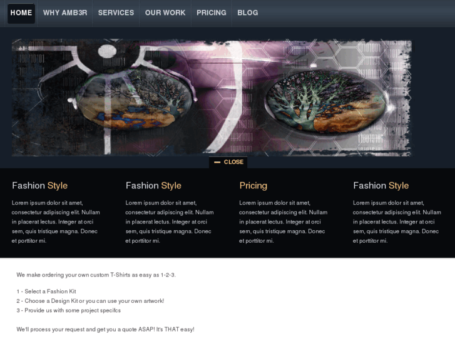Open the Pricing column heading
The width and height of the screenshot is (455, 341).
pos(253,186)
